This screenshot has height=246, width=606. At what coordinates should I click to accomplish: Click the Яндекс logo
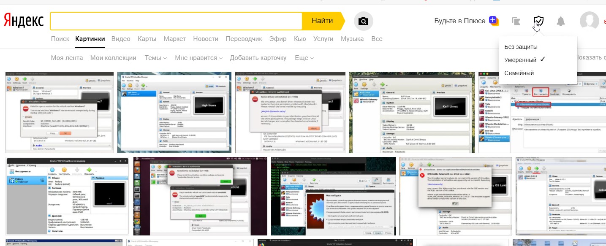[24, 20]
